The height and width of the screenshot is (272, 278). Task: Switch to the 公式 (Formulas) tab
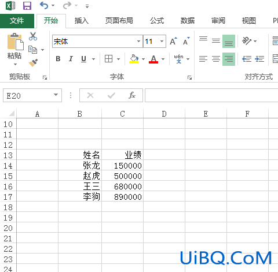157,21
